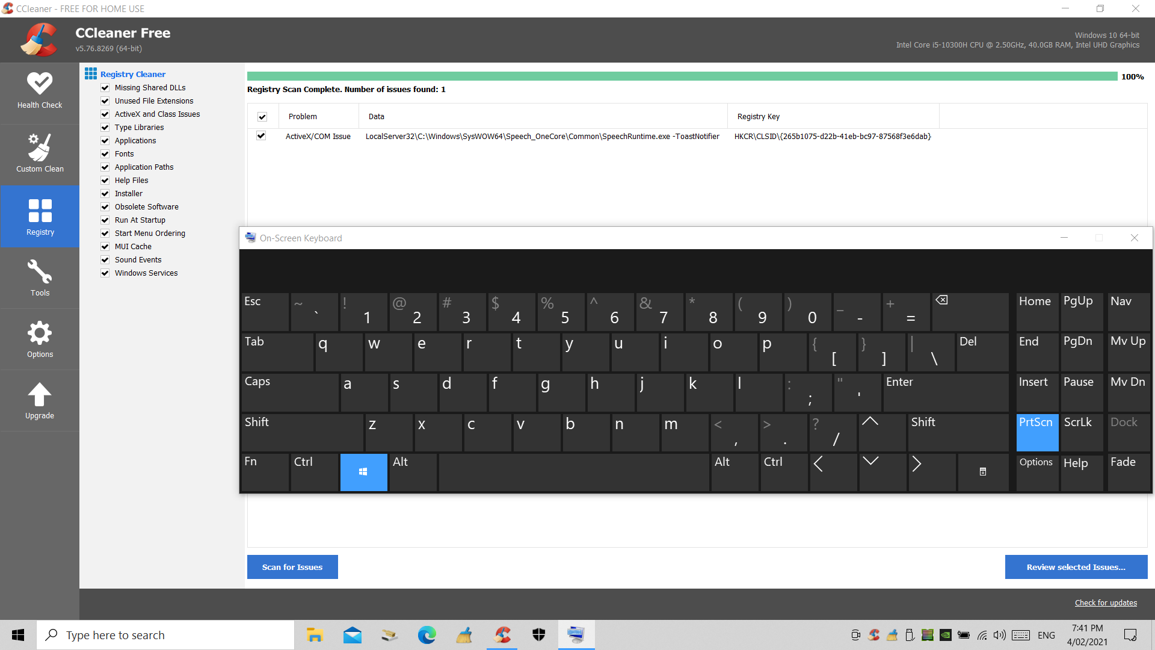The height and width of the screenshot is (650, 1155).
Task: Click the Review selected Issues button
Action: pos(1075,567)
